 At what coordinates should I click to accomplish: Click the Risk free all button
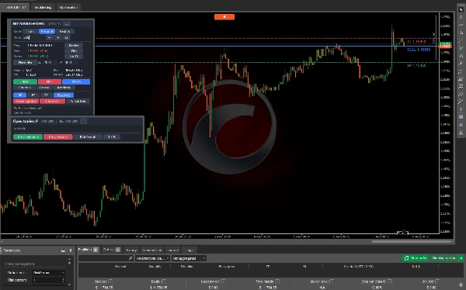click(x=88, y=136)
